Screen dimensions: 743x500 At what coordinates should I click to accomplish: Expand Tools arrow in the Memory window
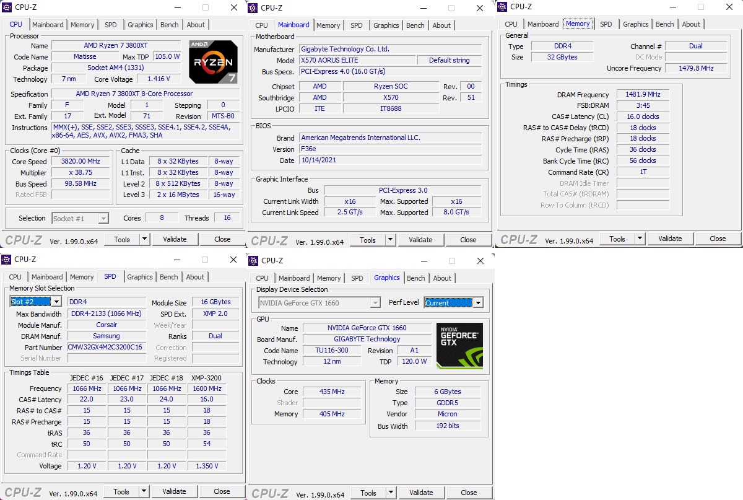tap(640, 239)
